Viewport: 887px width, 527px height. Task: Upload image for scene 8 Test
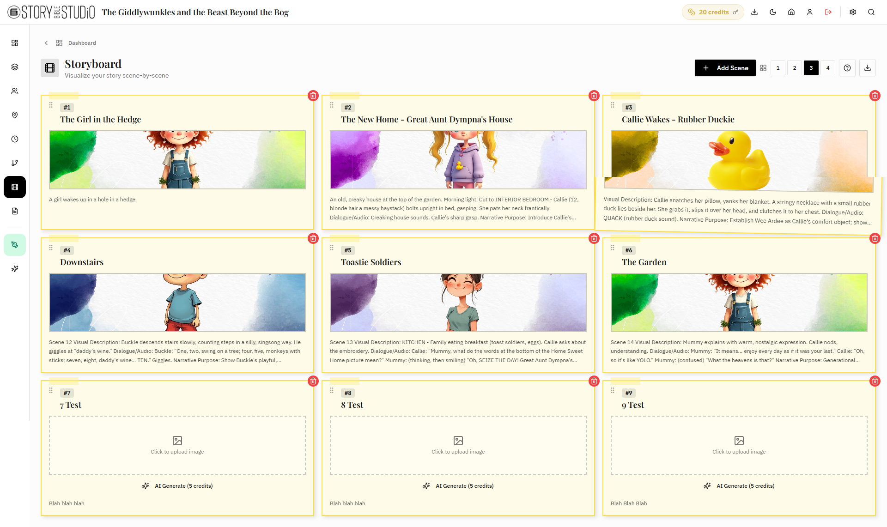(x=458, y=445)
